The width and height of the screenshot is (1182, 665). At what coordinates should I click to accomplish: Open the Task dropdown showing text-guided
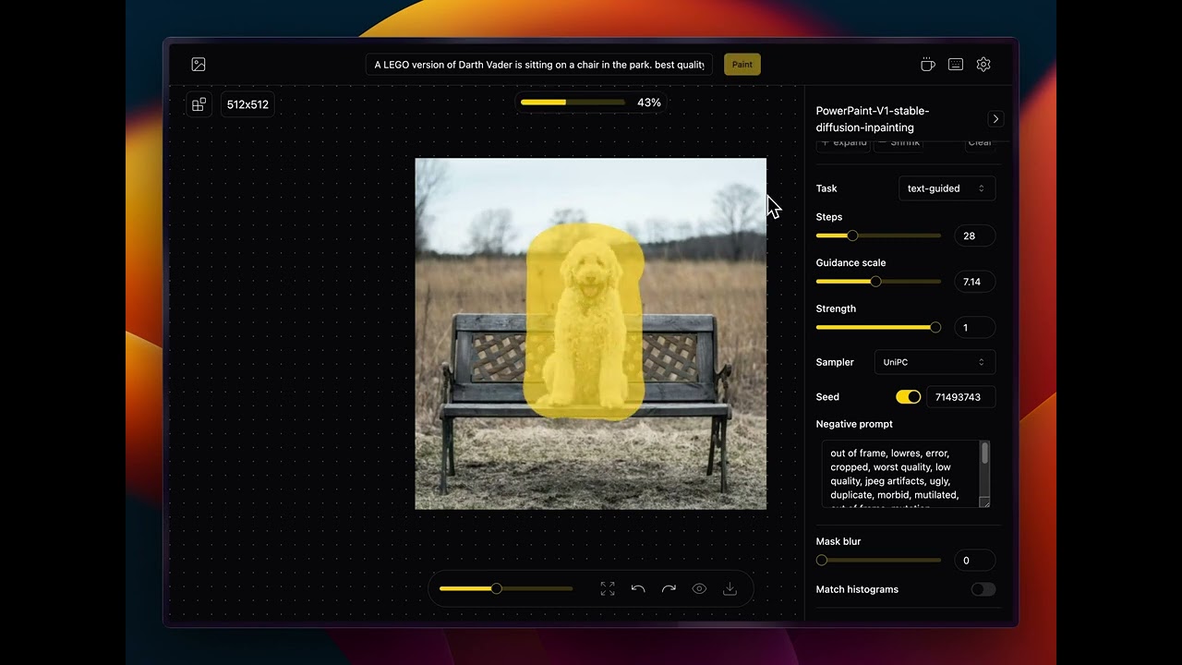tap(947, 188)
